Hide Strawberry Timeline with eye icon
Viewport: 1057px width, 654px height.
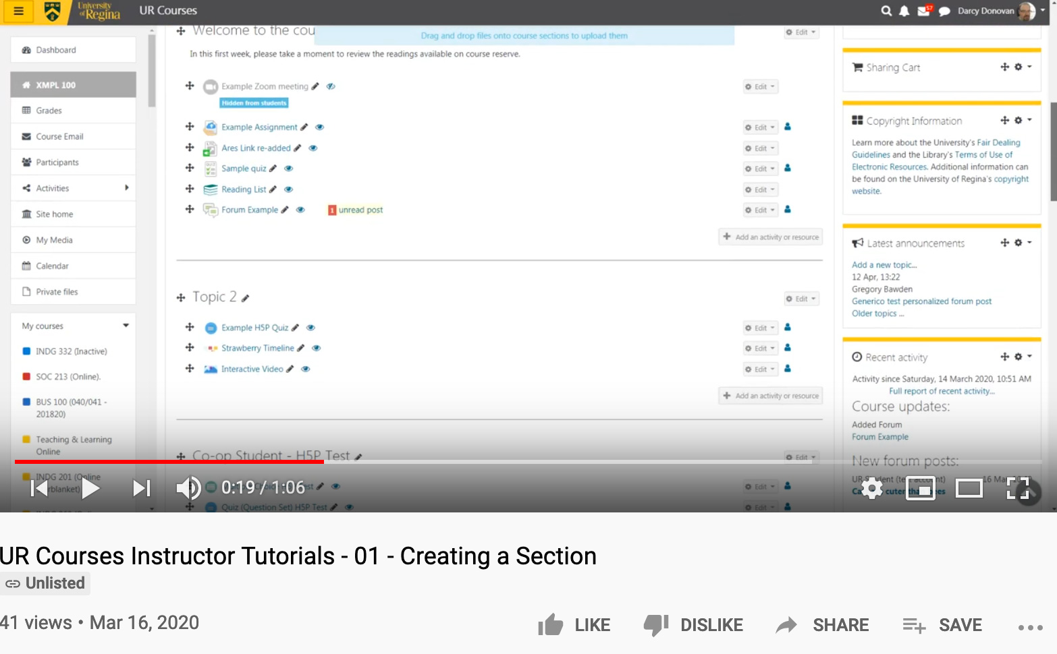(317, 348)
